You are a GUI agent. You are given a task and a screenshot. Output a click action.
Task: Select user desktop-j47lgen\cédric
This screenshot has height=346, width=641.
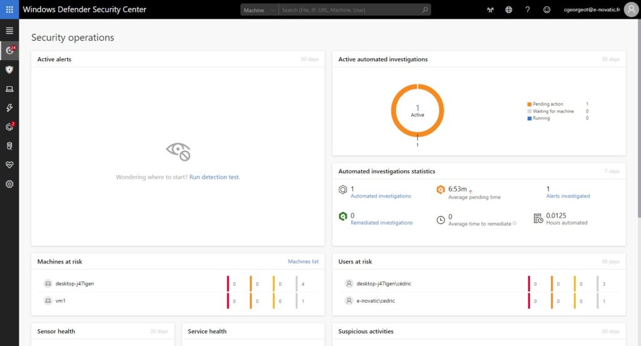[384, 283]
